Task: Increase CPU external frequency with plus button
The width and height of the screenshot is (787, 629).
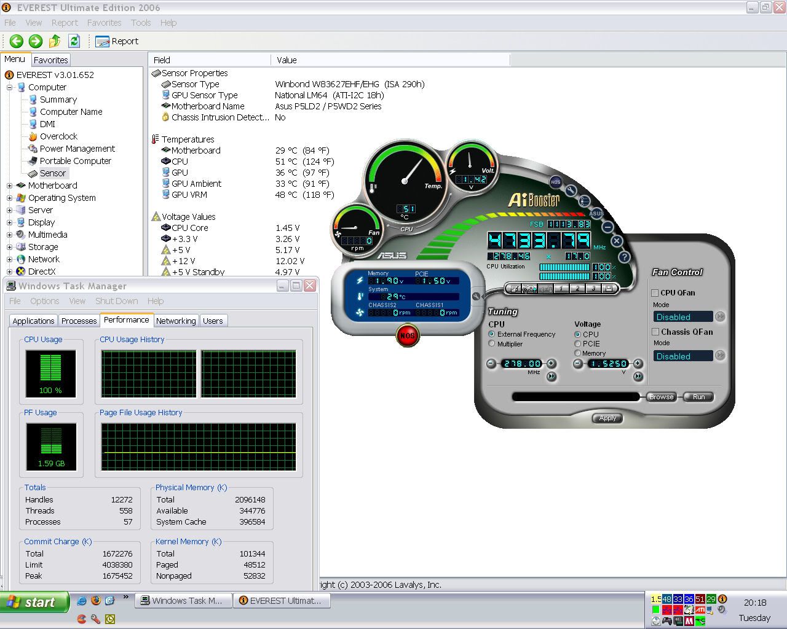Action: (552, 364)
